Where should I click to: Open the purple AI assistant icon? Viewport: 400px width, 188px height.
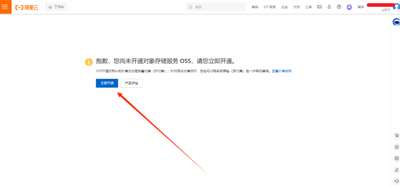349,7
